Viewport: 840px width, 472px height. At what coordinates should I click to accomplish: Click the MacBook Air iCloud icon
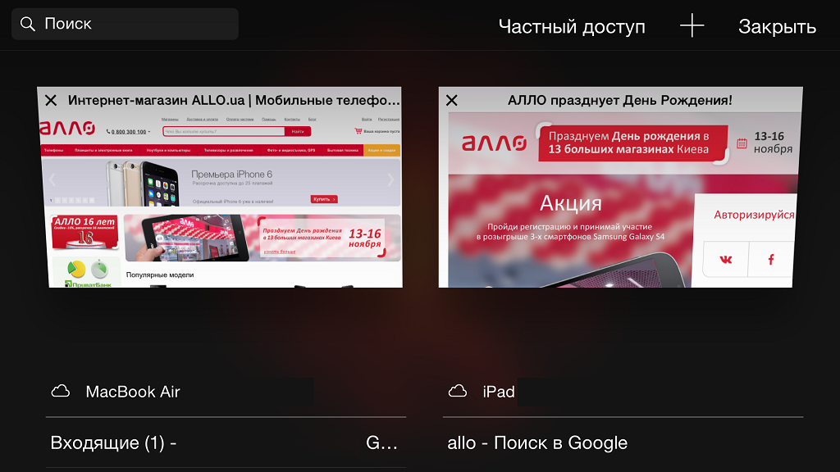60,391
